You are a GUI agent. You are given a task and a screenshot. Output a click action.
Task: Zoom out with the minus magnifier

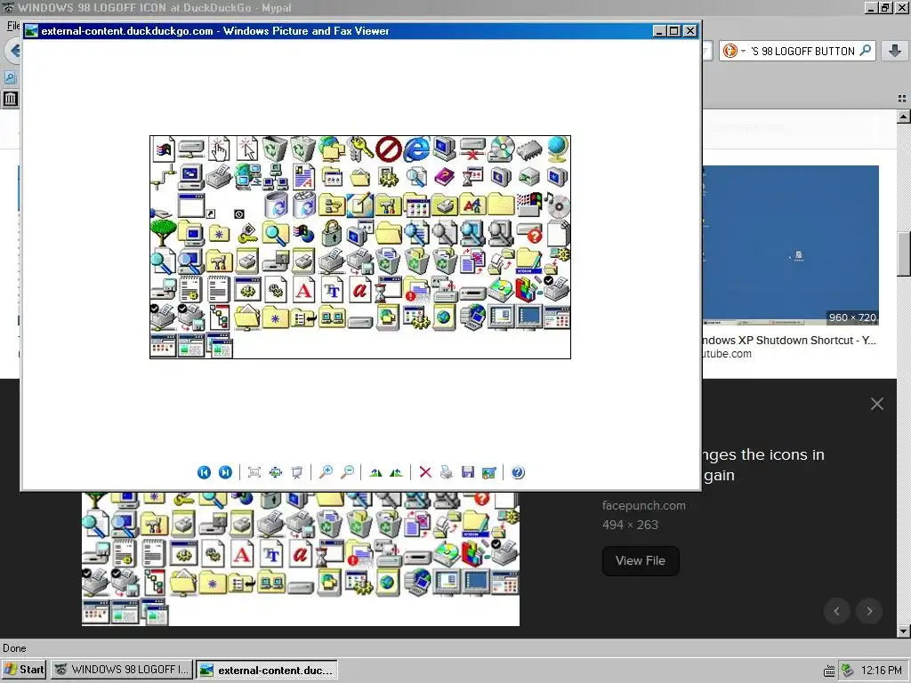(x=348, y=472)
